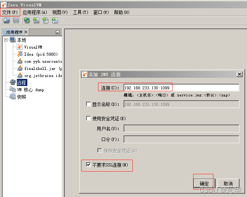Image resolution: width=247 pixels, height=197 pixels.
Task: Click the greyed-out Save toolbar icon
Action: click(16, 21)
